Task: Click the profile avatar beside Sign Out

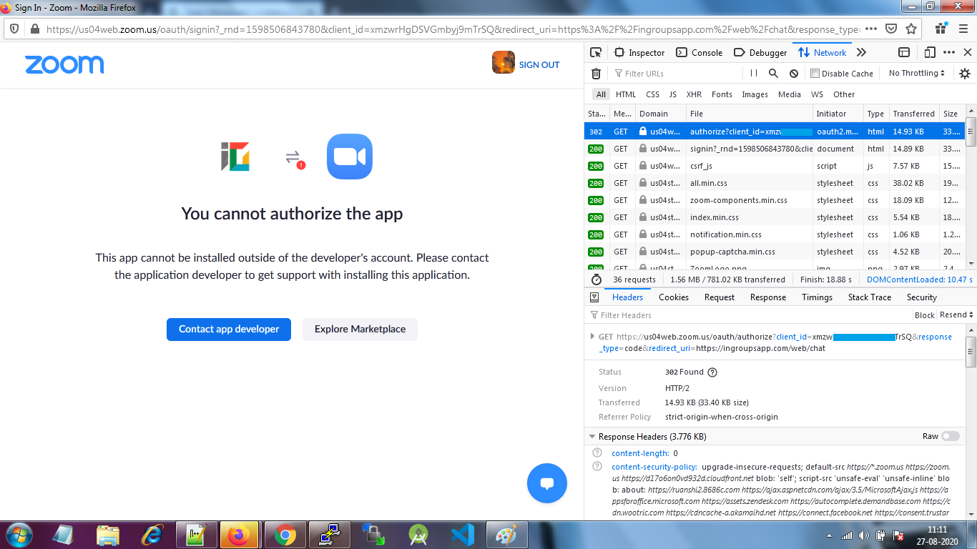Action: point(504,63)
